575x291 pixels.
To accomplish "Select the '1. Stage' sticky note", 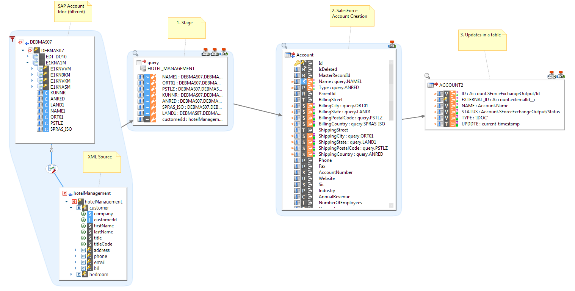I will click(187, 28).
